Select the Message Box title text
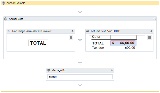The height and width of the screenshot is (93, 160). coord(59,70)
